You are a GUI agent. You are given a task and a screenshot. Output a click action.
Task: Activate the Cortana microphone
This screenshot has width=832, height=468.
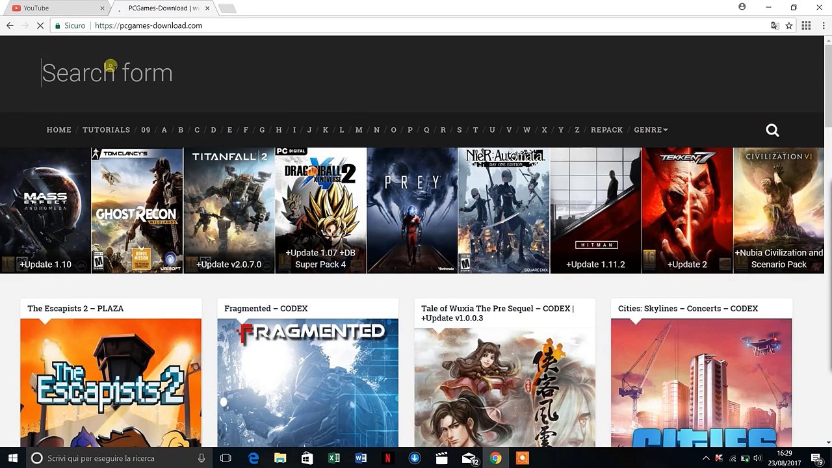(x=201, y=458)
